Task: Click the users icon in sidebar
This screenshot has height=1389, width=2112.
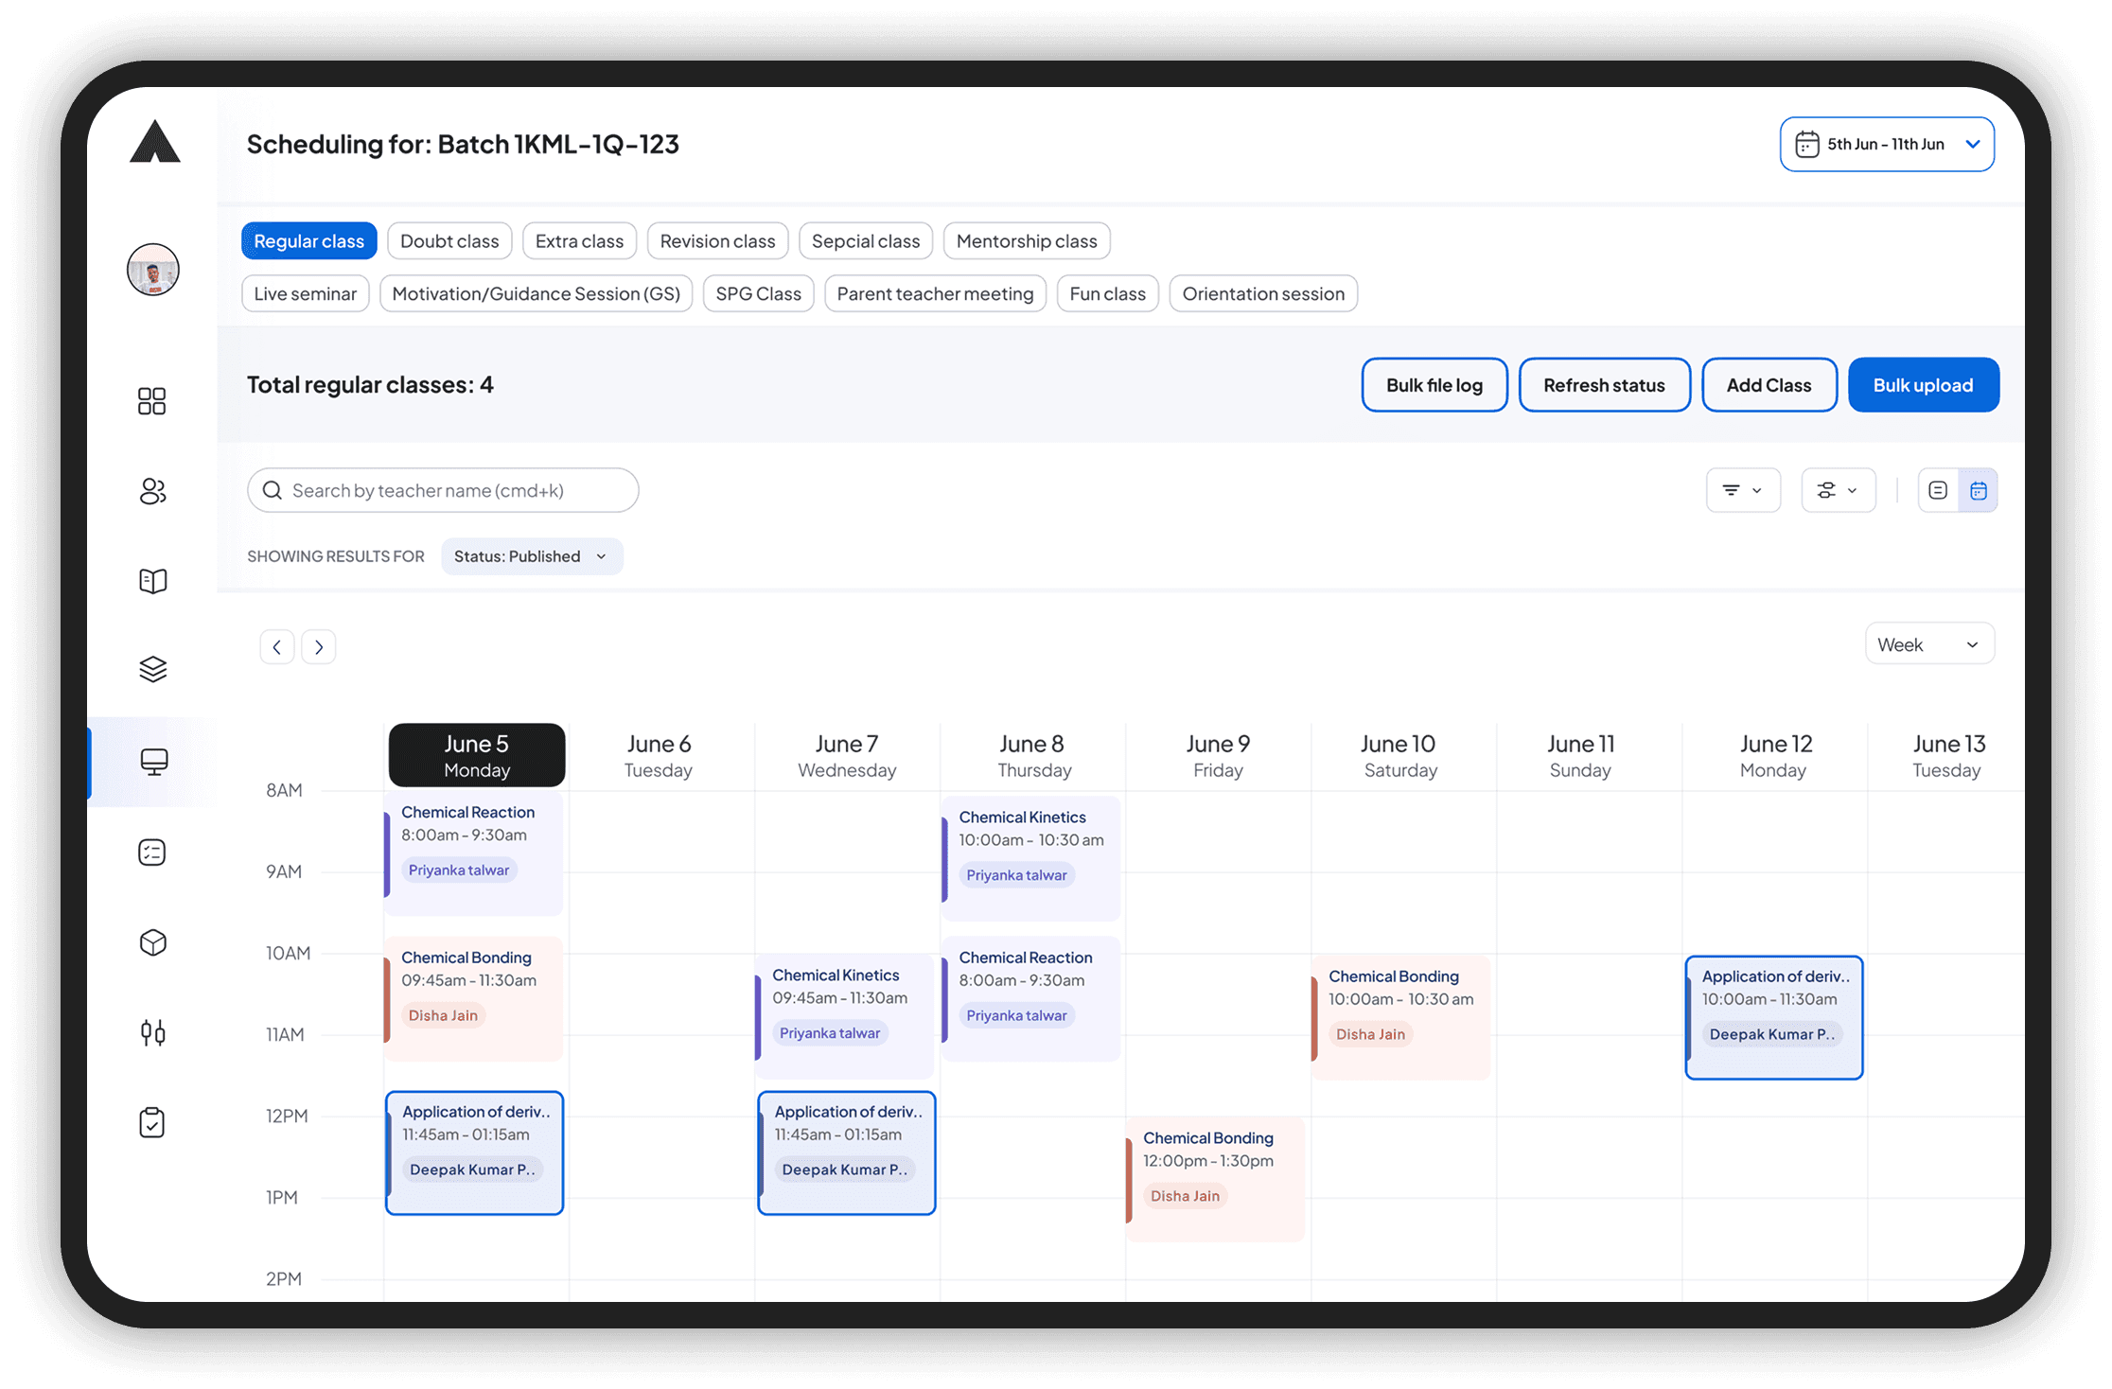Action: coord(152,491)
